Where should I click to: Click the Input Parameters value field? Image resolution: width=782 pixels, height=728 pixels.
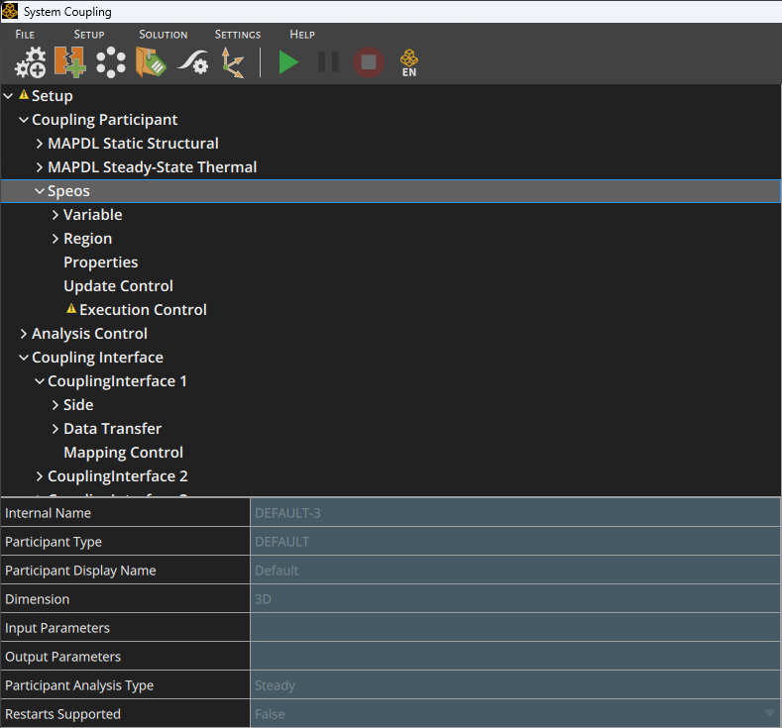(x=515, y=628)
